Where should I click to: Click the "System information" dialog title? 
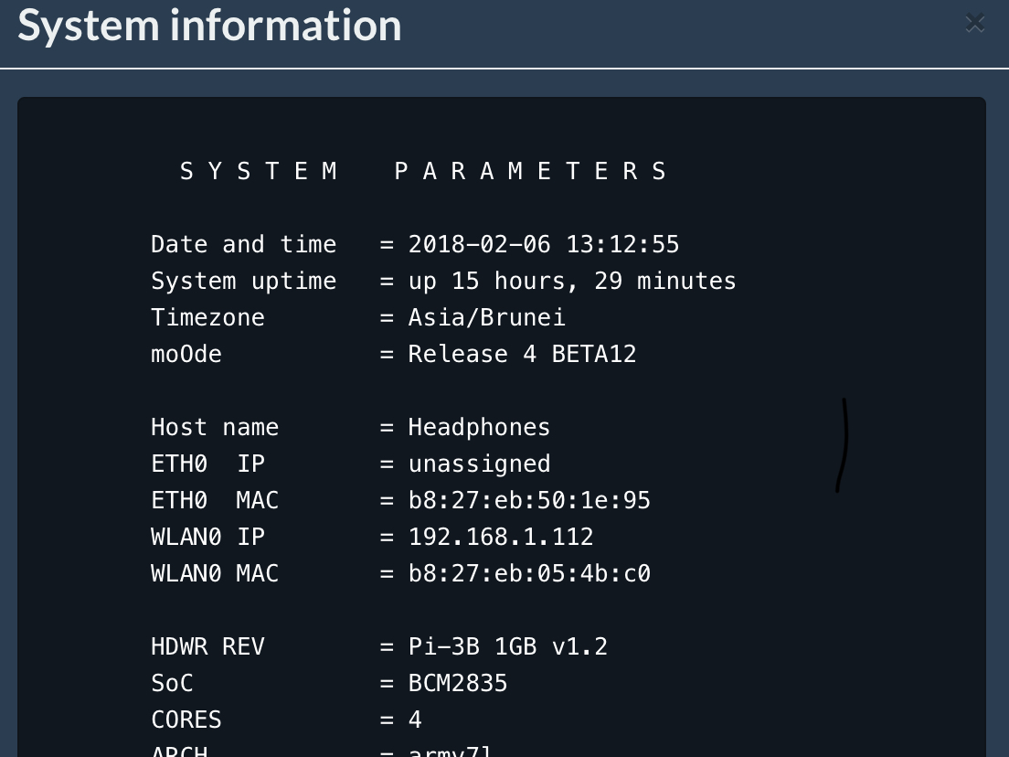[209, 26]
